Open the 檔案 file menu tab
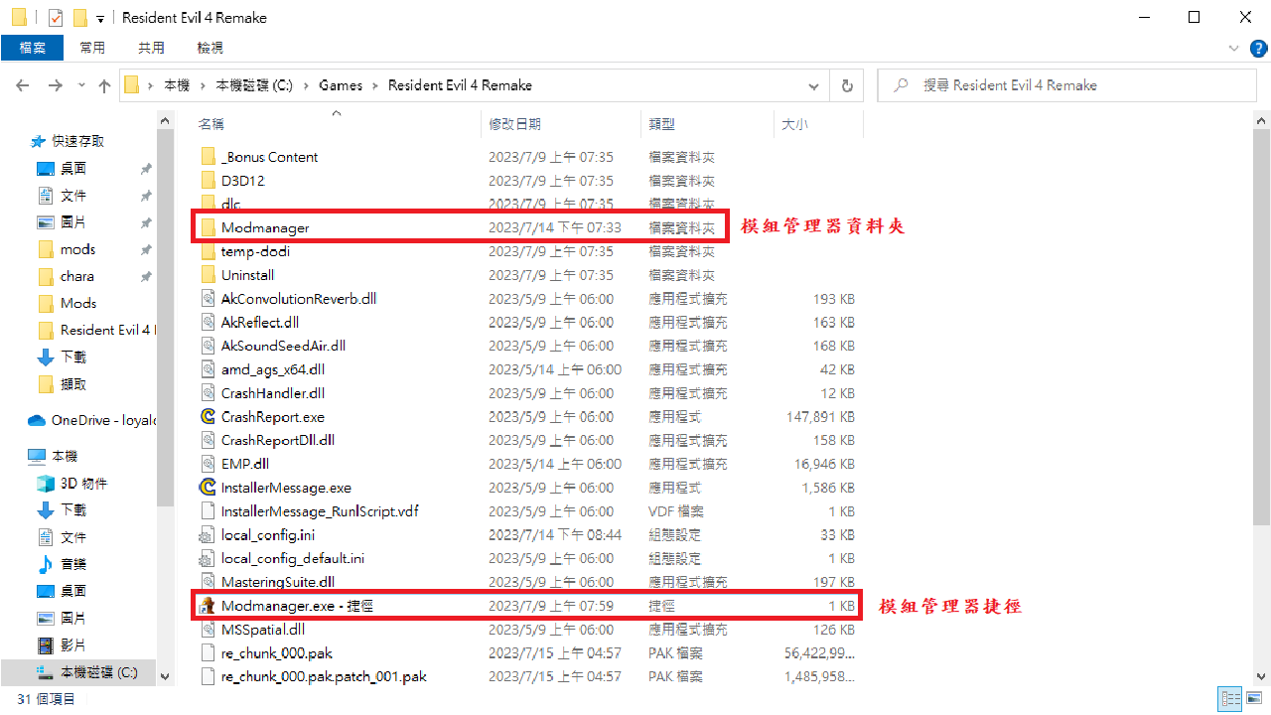1271x715 pixels. [32, 48]
